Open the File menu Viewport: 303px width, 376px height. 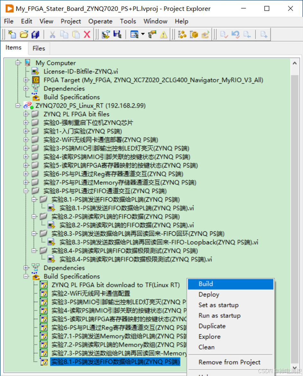pyautogui.click(x=9, y=21)
